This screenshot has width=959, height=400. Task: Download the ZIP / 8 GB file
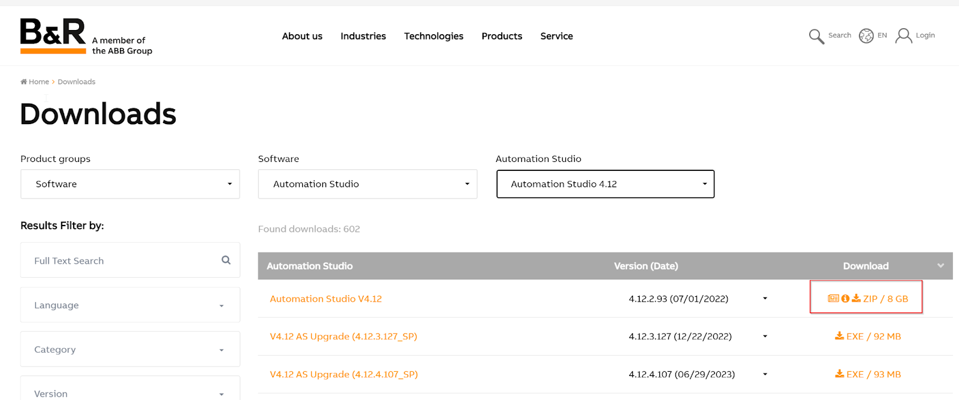tap(885, 299)
